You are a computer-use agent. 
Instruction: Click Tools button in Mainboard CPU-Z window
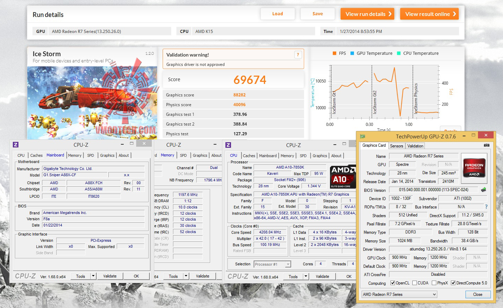click(x=81, y=276)
